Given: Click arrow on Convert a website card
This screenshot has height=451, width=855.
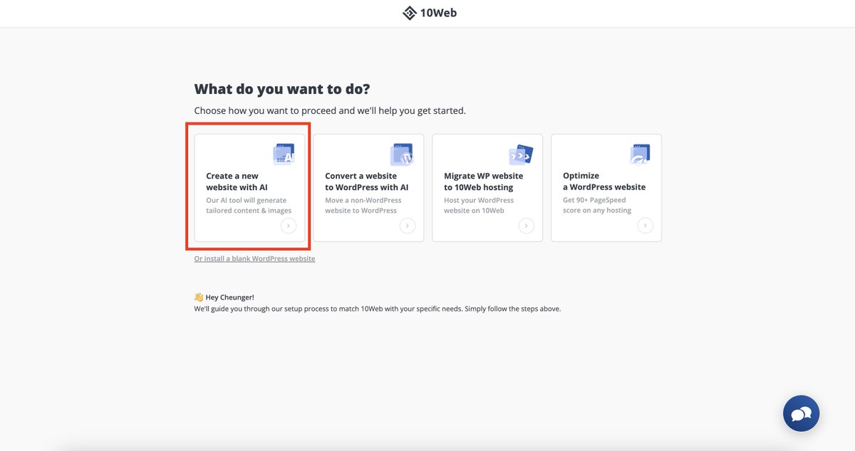Looking at the screenshot, I should 407,225.
